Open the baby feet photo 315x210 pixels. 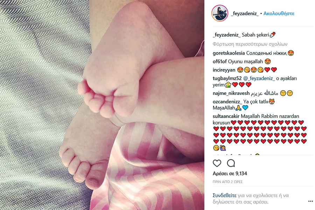102,105
